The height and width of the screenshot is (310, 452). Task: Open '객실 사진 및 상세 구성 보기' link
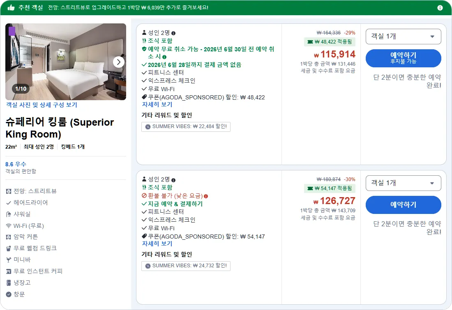42,105
